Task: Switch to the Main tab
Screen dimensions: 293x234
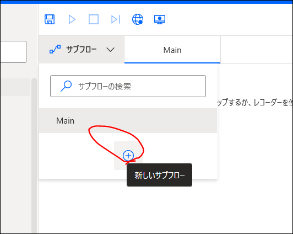Action: click(172, 50)
